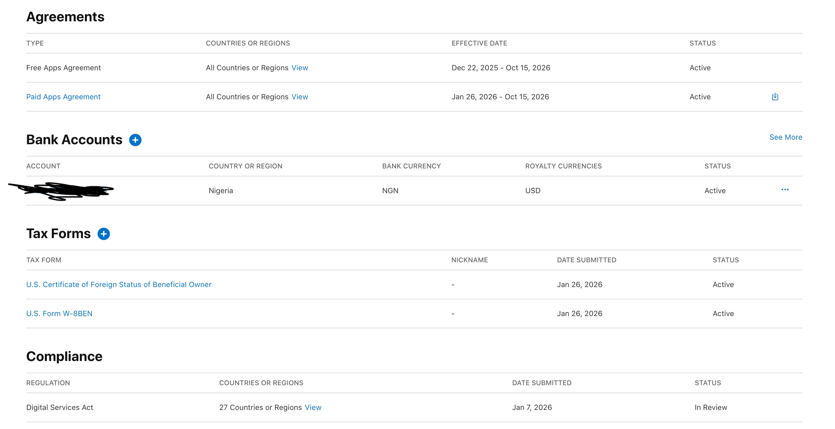Click the In Review compliance status
Image resolution: width=835 pixels, height=429 pixels.
tap(710, 407)
